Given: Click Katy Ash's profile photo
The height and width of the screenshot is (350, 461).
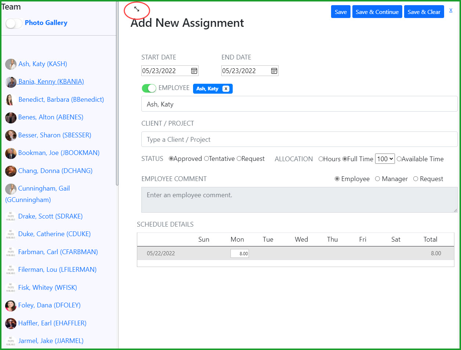Looking at the screenshot, I should [x=11, y=64].
